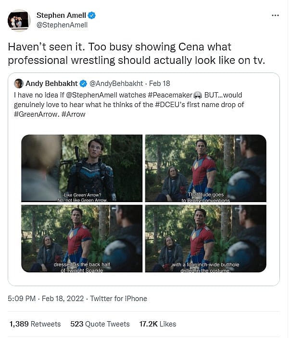Click Stephen Amell's blue verified badge
Screen dimensions: 291x338
[91, 15]
